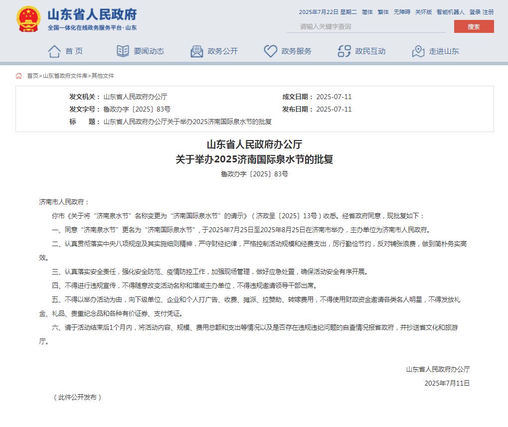Click the envelope icon beside 政务公开
The image size is (508, 427).
[x=197, y=51]
